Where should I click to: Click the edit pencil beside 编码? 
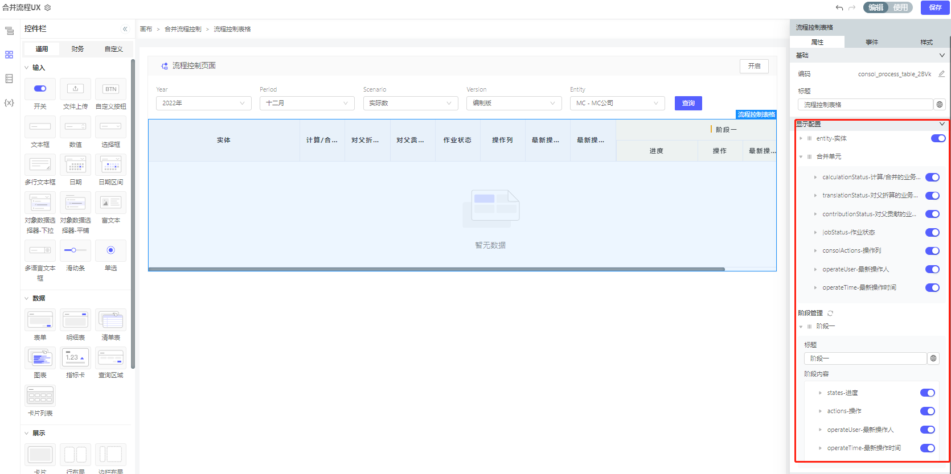pos(941,74)
